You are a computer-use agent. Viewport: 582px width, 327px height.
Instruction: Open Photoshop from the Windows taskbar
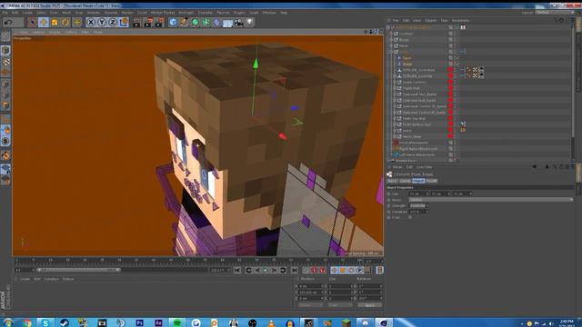[x=139, y=322]
